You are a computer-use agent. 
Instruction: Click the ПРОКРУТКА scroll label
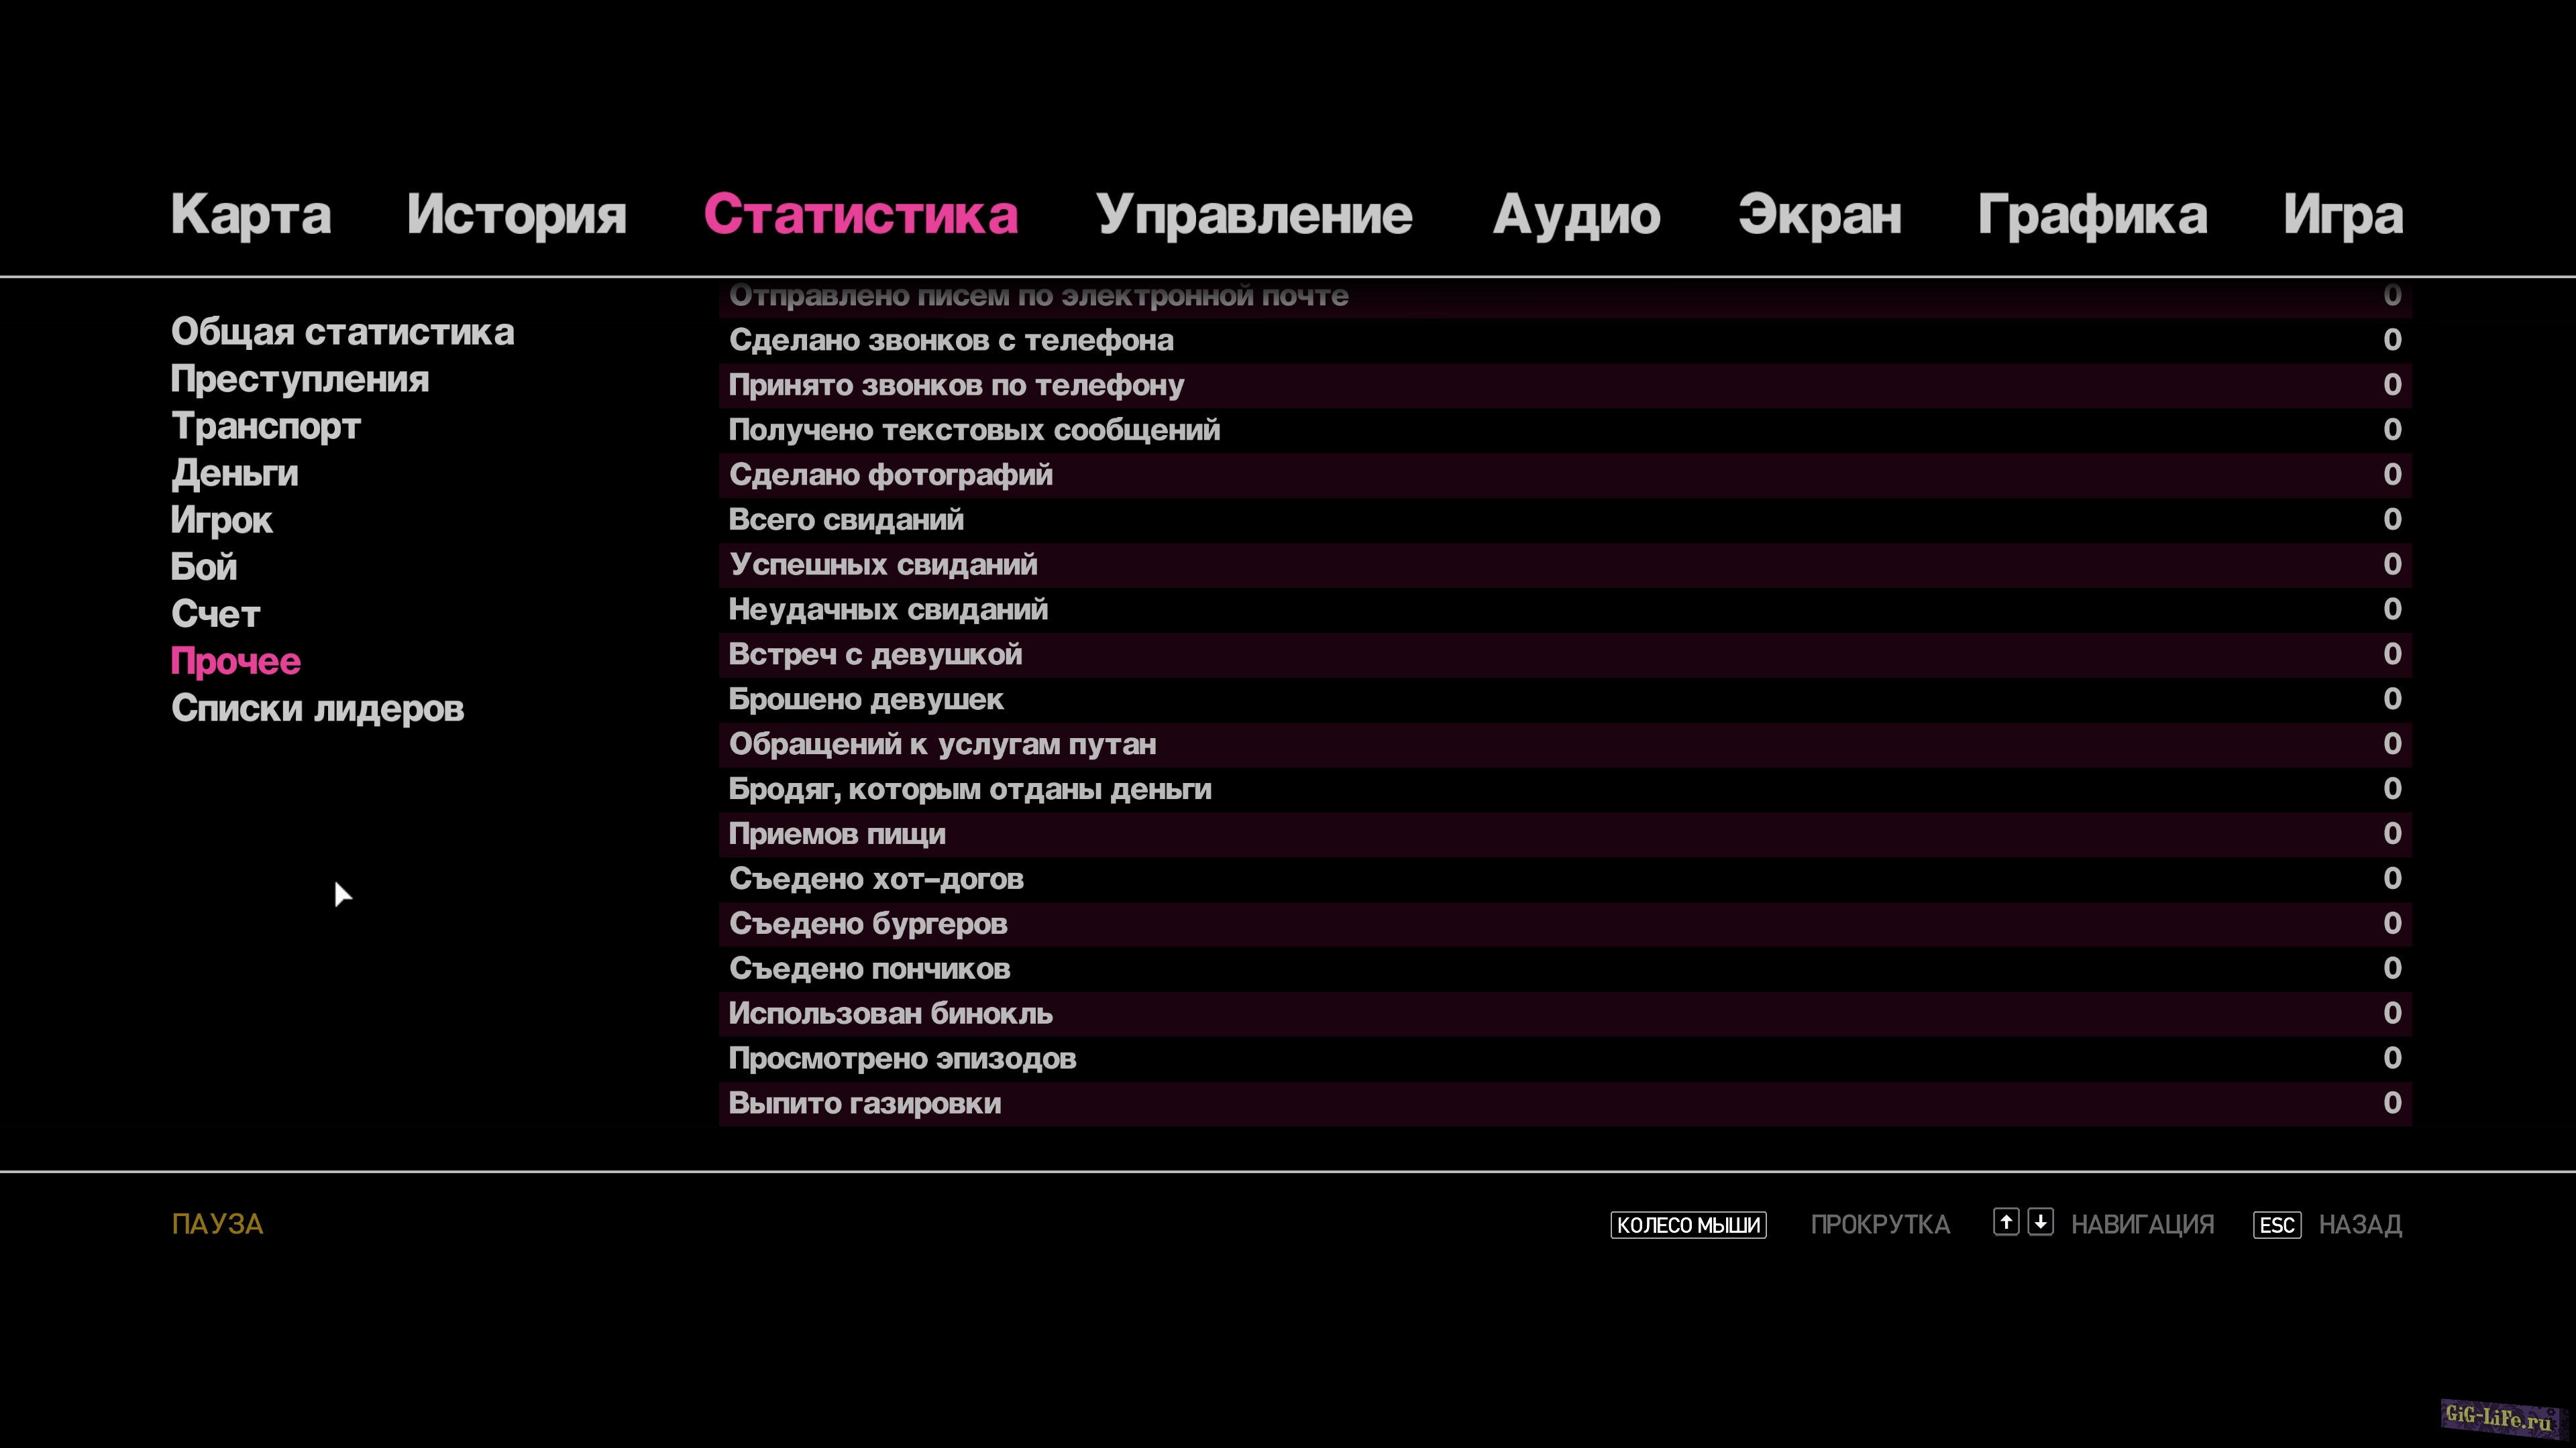[x=1880, y=1224]
